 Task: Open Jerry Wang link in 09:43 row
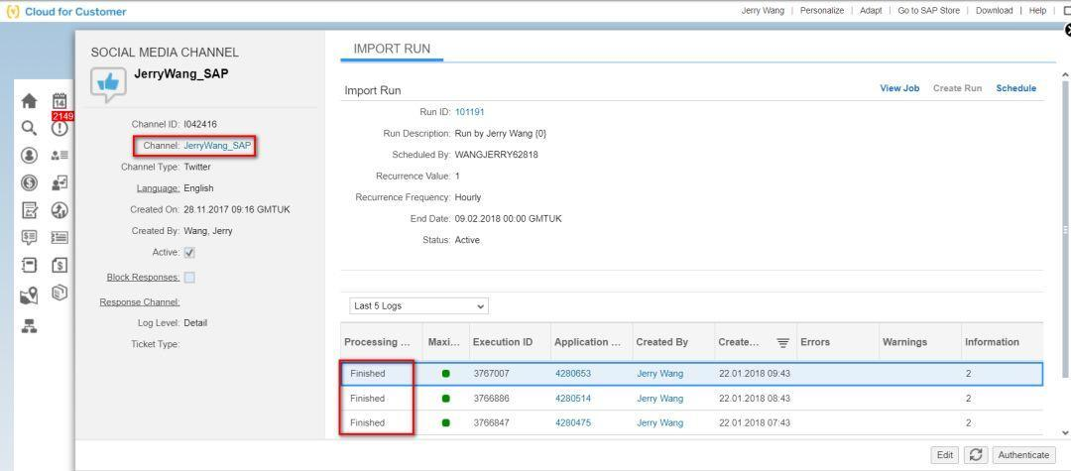(659, 374)
